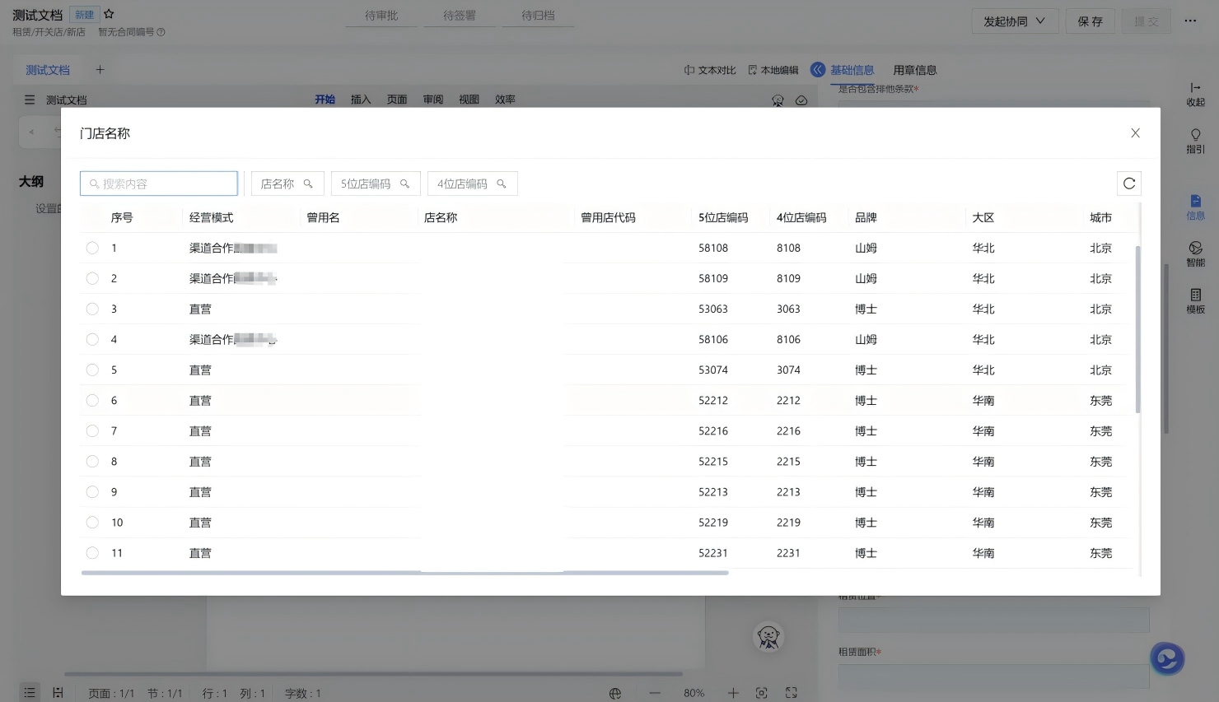Screen dimensions: 1219x702
Task: Select radio button for row 1 store 58108
Action: pos(92,248)
